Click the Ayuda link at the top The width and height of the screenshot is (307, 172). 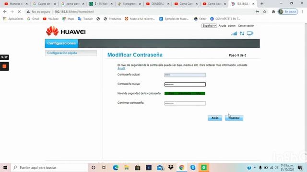click(x=222, y=26)
